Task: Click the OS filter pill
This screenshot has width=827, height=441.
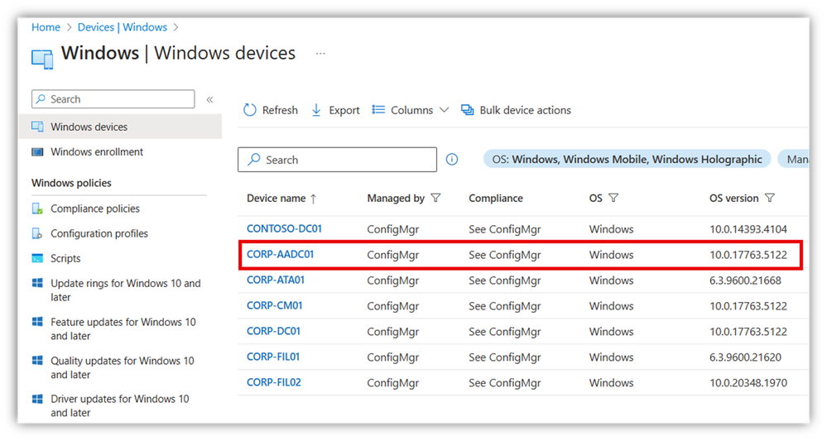Action: click(627, 159)
